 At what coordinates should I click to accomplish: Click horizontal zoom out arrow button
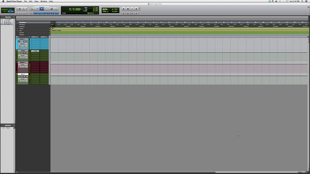(17, 9)
